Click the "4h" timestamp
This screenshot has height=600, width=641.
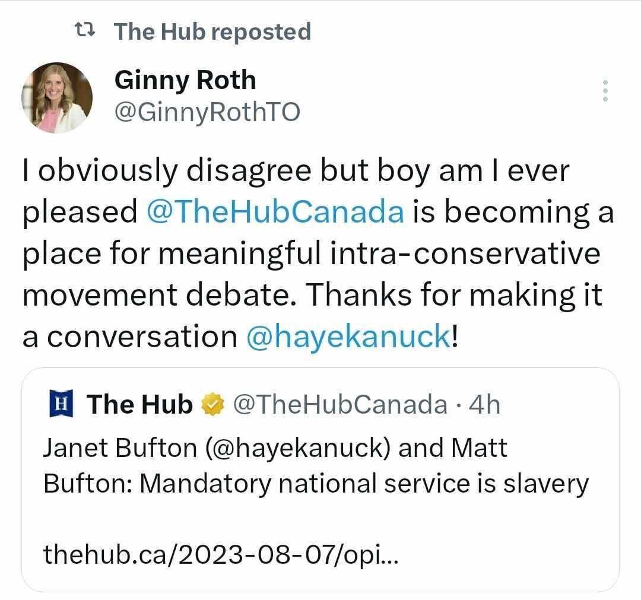484,404
